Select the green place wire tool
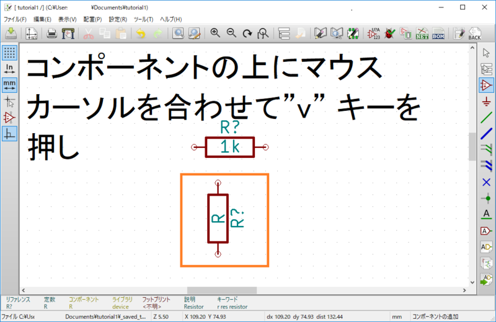The height and width of the screenshot is (322, 496). point(486,118)
